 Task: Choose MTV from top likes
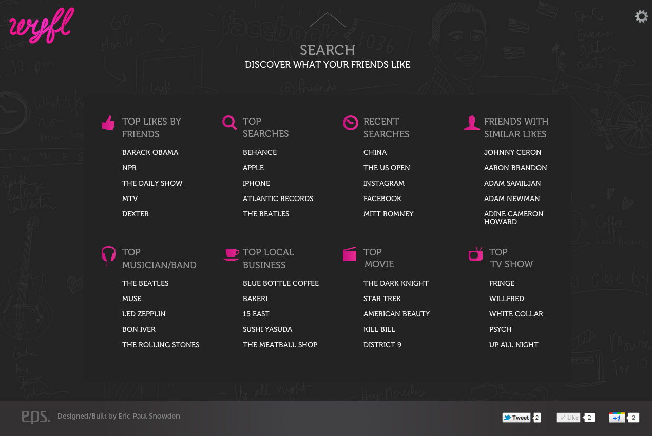pyautogui.click(x=130, y=199)
